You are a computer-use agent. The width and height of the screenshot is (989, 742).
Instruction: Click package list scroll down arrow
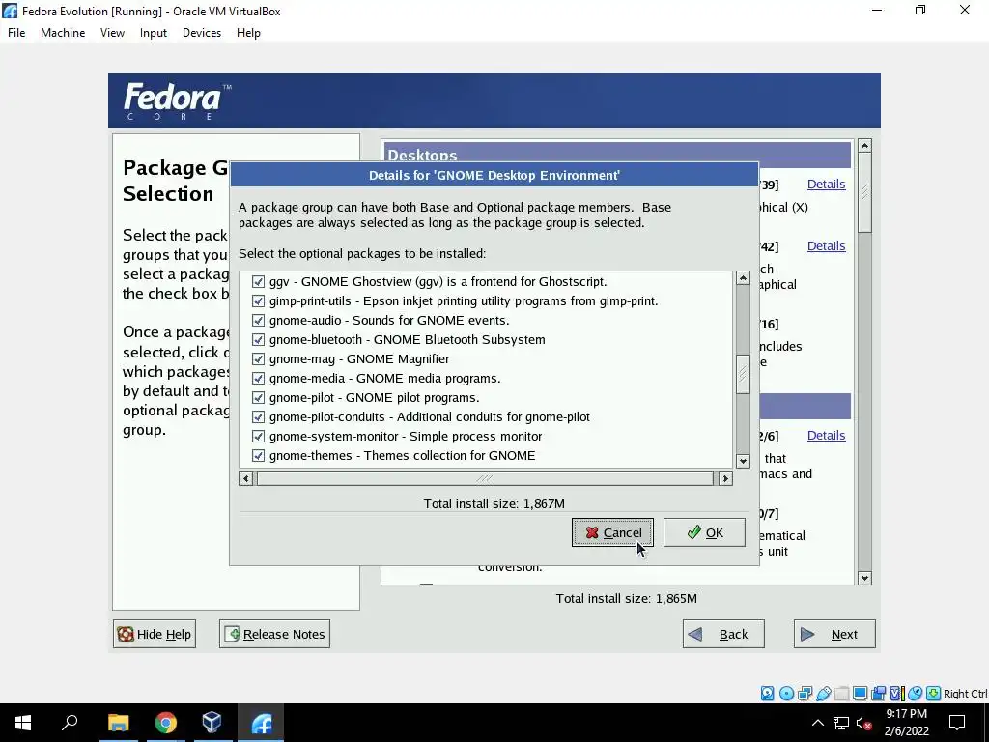pyautogui.click(x=743, y=461)
